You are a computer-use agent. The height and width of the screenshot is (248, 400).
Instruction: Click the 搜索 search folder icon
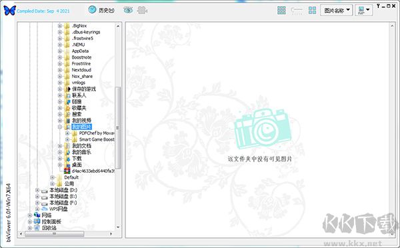click(67, 114)
